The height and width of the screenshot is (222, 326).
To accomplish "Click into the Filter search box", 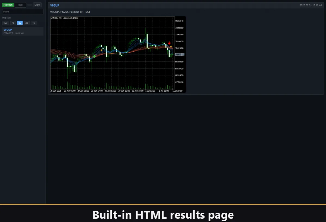I will (x=23, y=12).
